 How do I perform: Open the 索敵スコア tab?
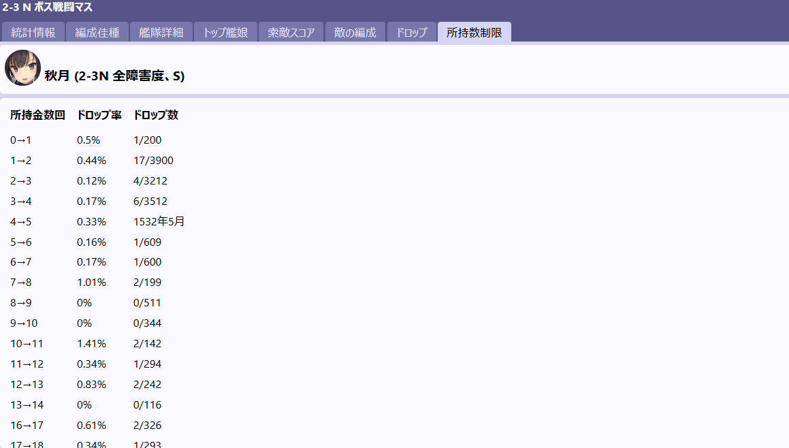(x=291, y=32)
